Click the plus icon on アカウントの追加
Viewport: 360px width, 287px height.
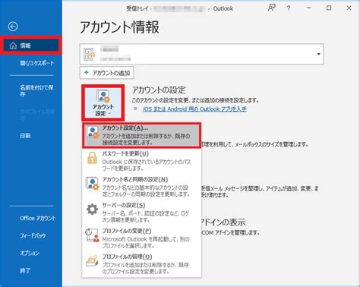pos(87,73)
